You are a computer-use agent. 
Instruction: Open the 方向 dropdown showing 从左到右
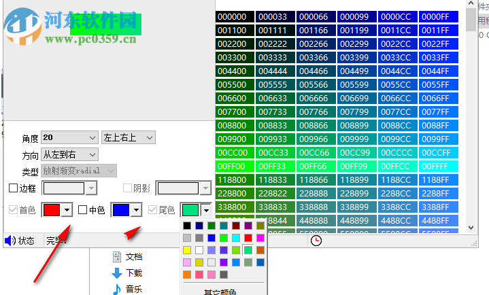69,155
